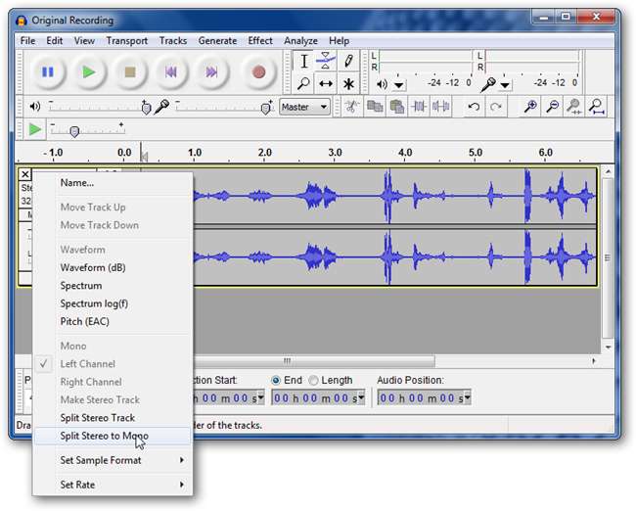
Task: Click the Pause transport button
Action: pos(47,71)
